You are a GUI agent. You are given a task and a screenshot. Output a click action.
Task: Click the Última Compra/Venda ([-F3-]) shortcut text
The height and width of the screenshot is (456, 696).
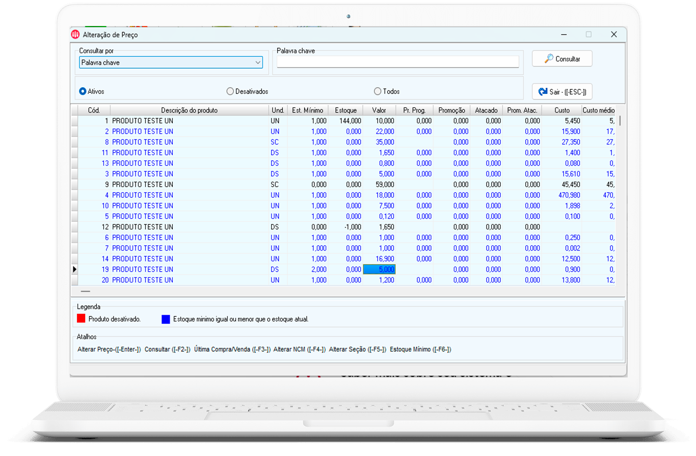(x=232, y=349)
